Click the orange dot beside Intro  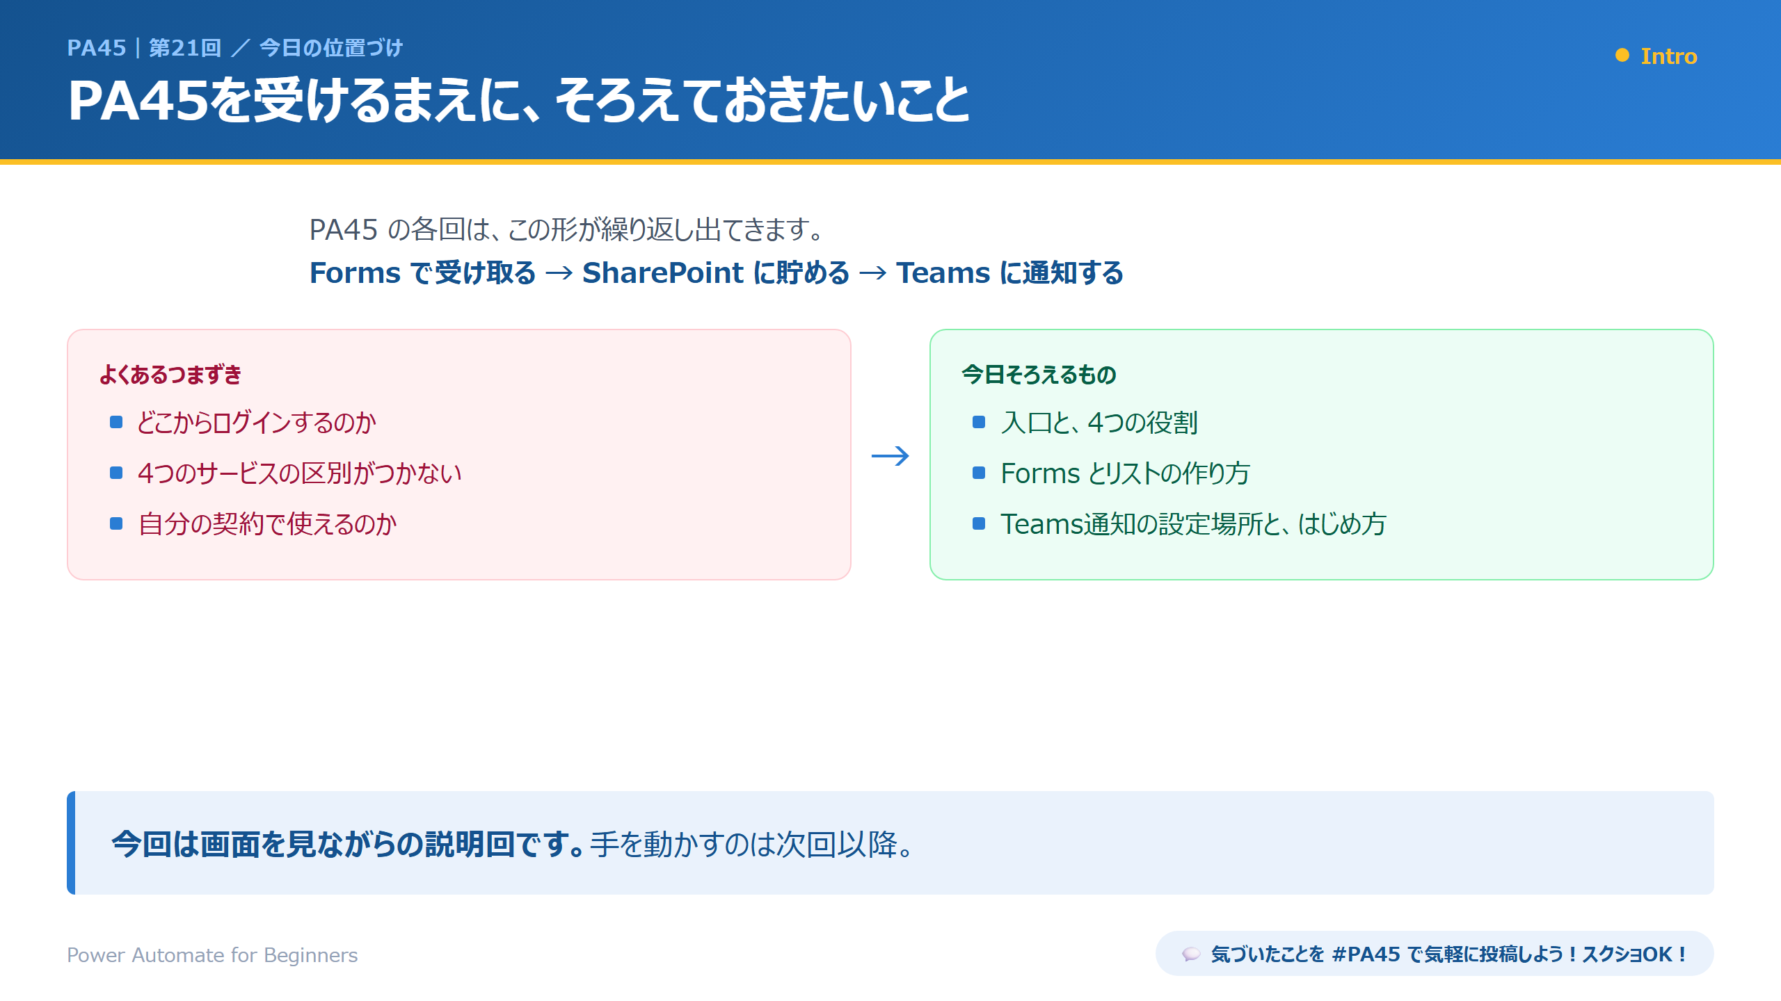coord(1622,56)
